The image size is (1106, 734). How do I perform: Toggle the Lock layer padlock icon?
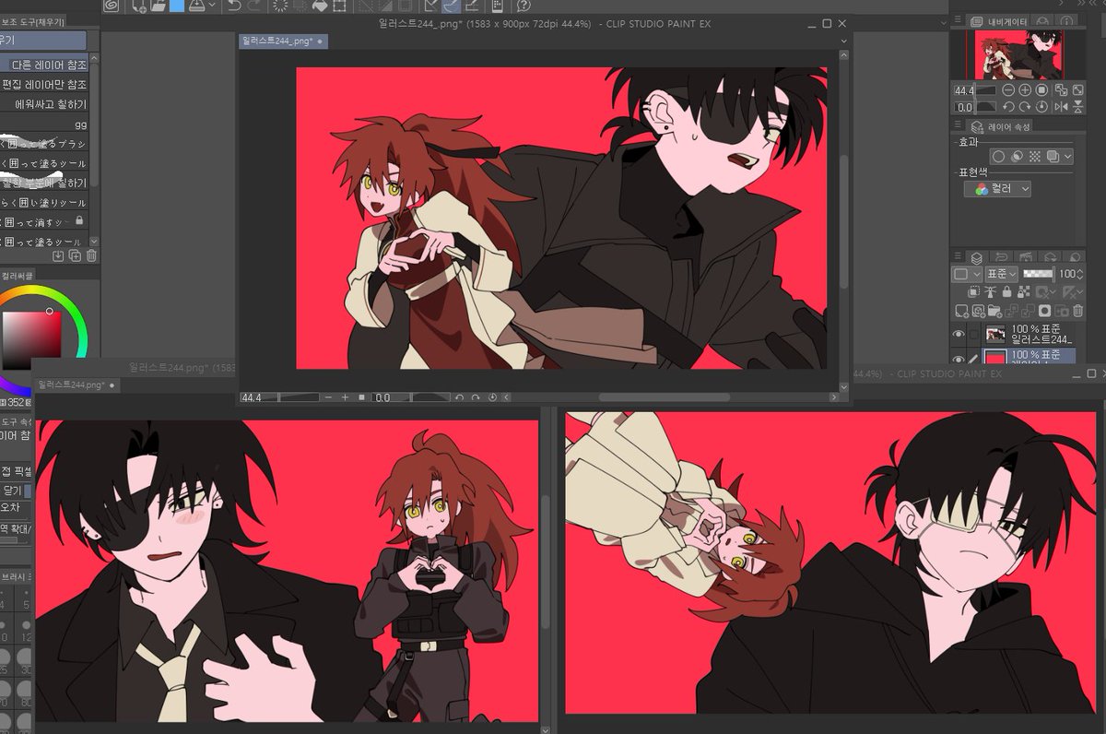click(1006, 292)
